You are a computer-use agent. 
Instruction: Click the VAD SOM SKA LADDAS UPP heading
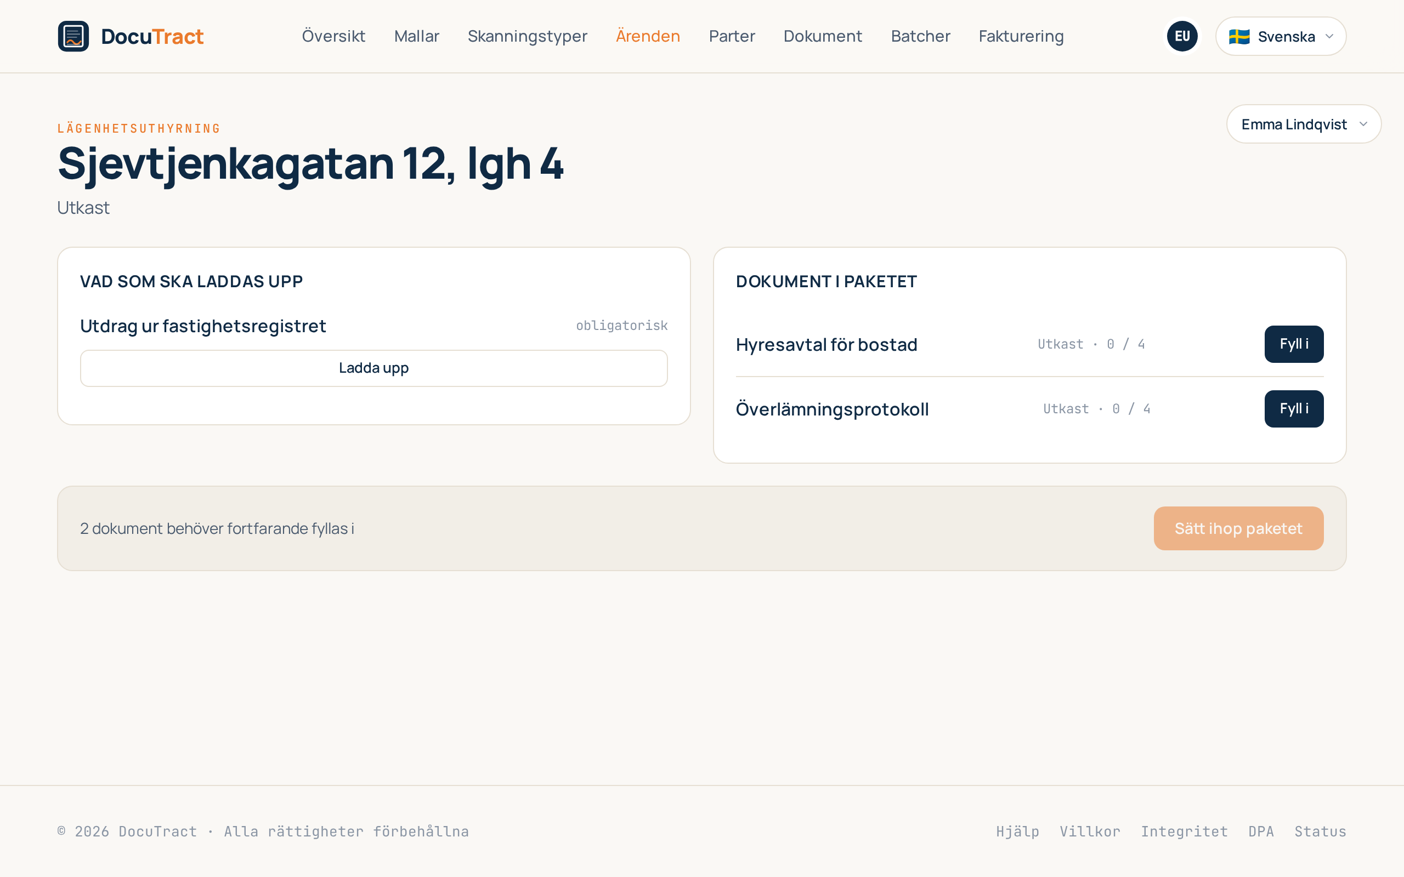pos(191,281)
